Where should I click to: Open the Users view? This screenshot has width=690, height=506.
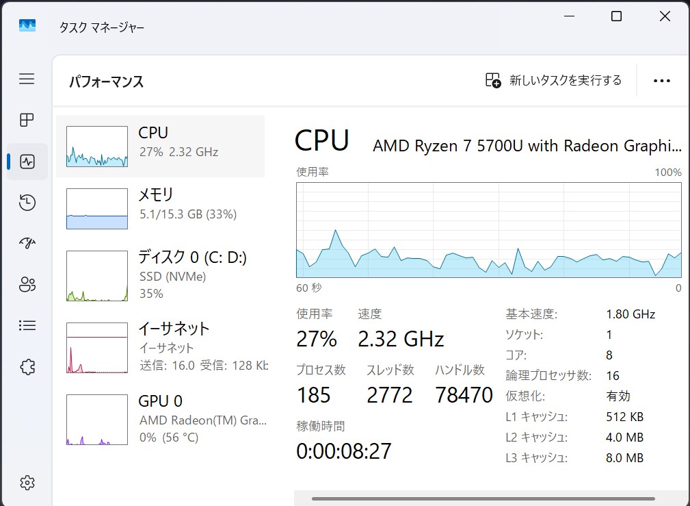click(x=27, y=284)
